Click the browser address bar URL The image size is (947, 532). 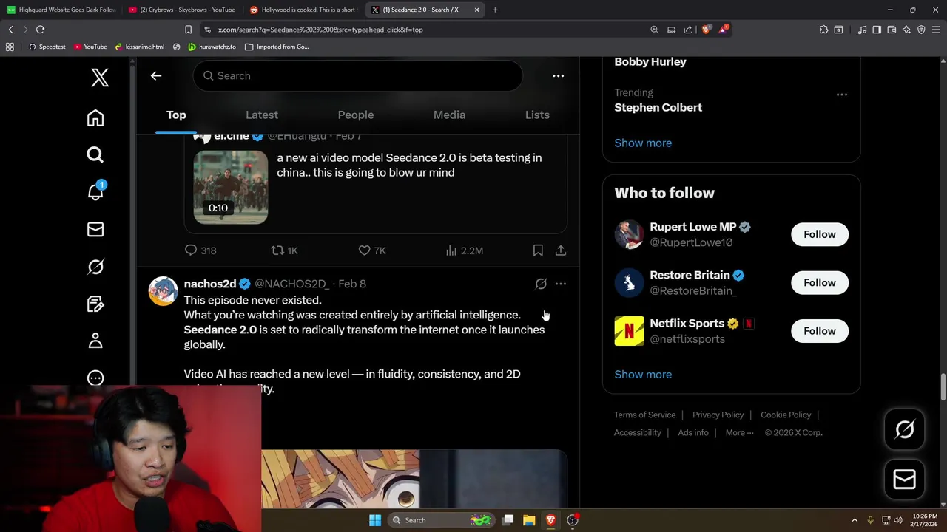pyautogui.click(x=320, y=30)
